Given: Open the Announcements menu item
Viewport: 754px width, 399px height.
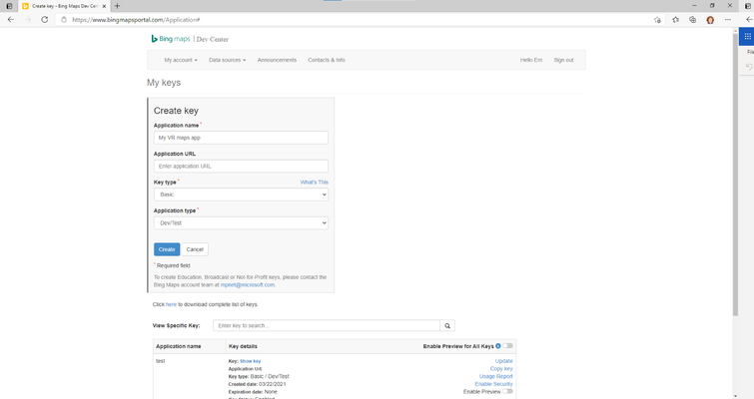Looking at the screenshot, I should click(277, 60).
